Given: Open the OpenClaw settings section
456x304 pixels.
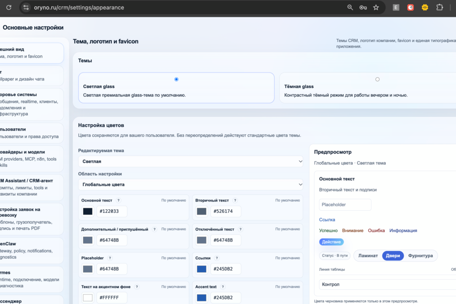Looking at the screenshot, I should 31,250.
